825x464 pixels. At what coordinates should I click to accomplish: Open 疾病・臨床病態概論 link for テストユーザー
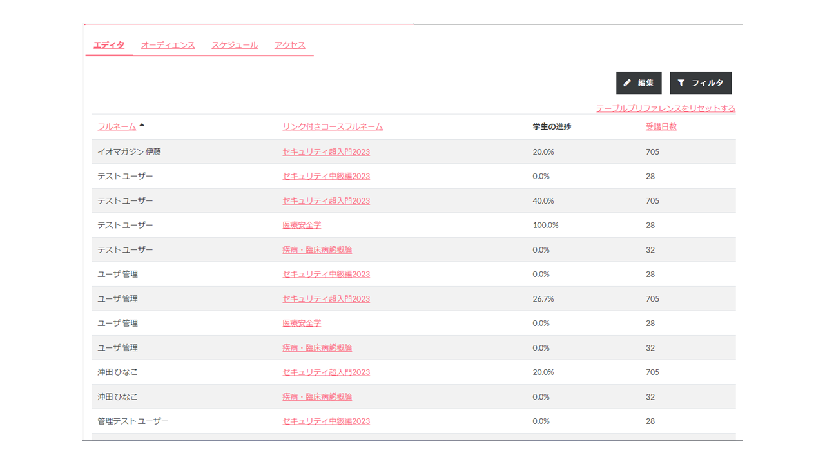(317, 250)
